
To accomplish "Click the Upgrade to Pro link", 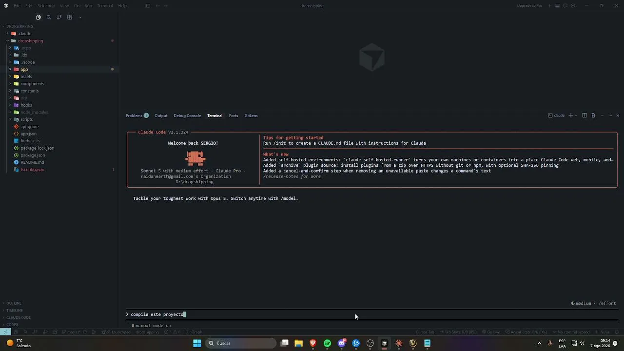I will pyautogui.click(x=529, y=6).
